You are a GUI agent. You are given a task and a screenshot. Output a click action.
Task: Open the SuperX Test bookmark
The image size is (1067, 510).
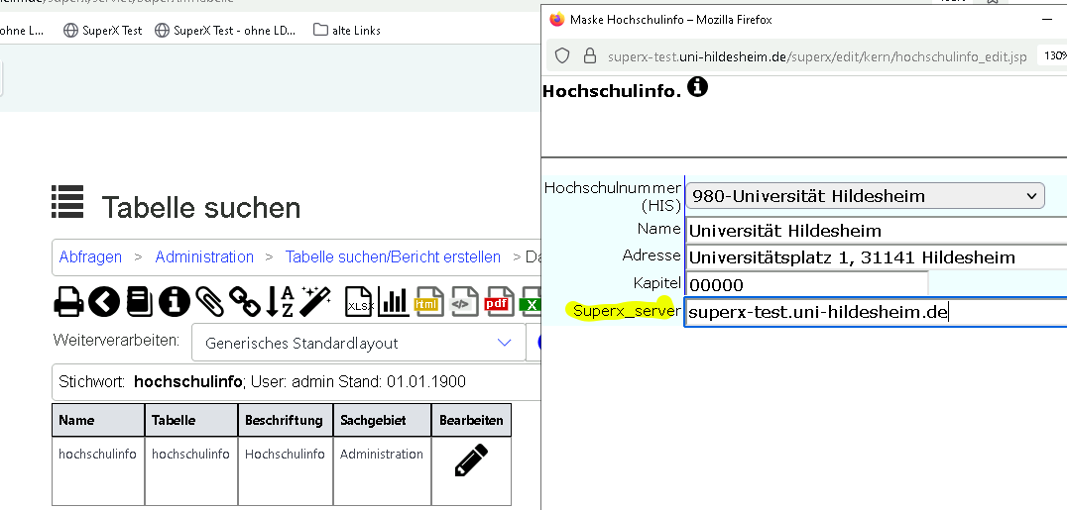[x=103, y=30]
